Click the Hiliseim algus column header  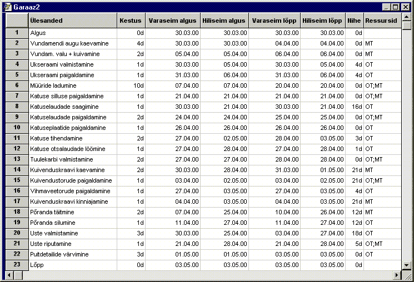coord(225,21)
